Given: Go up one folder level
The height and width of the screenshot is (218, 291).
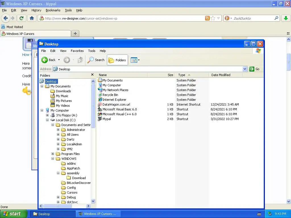Looking at the screenshot, I should (x=80, y=60).
